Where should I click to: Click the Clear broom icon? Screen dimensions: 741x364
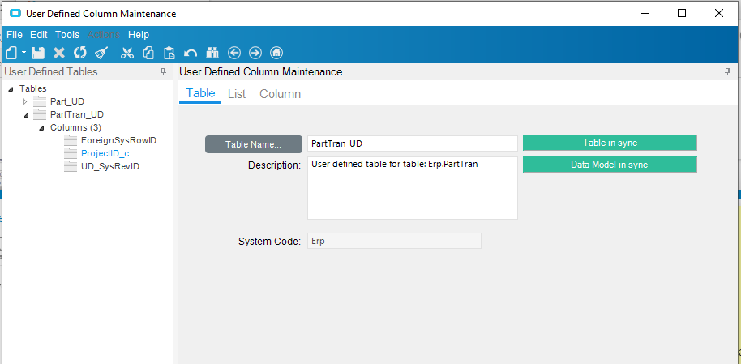[101, 53]
